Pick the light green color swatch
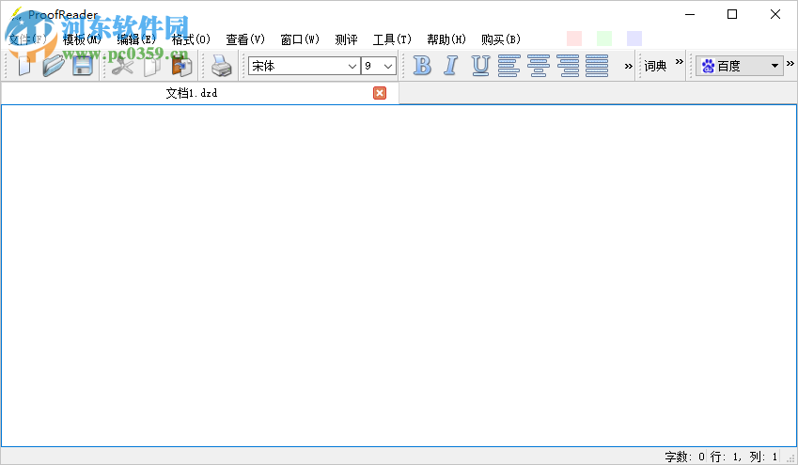The width and height of the screenshot is (798, 465). (604, 39)
